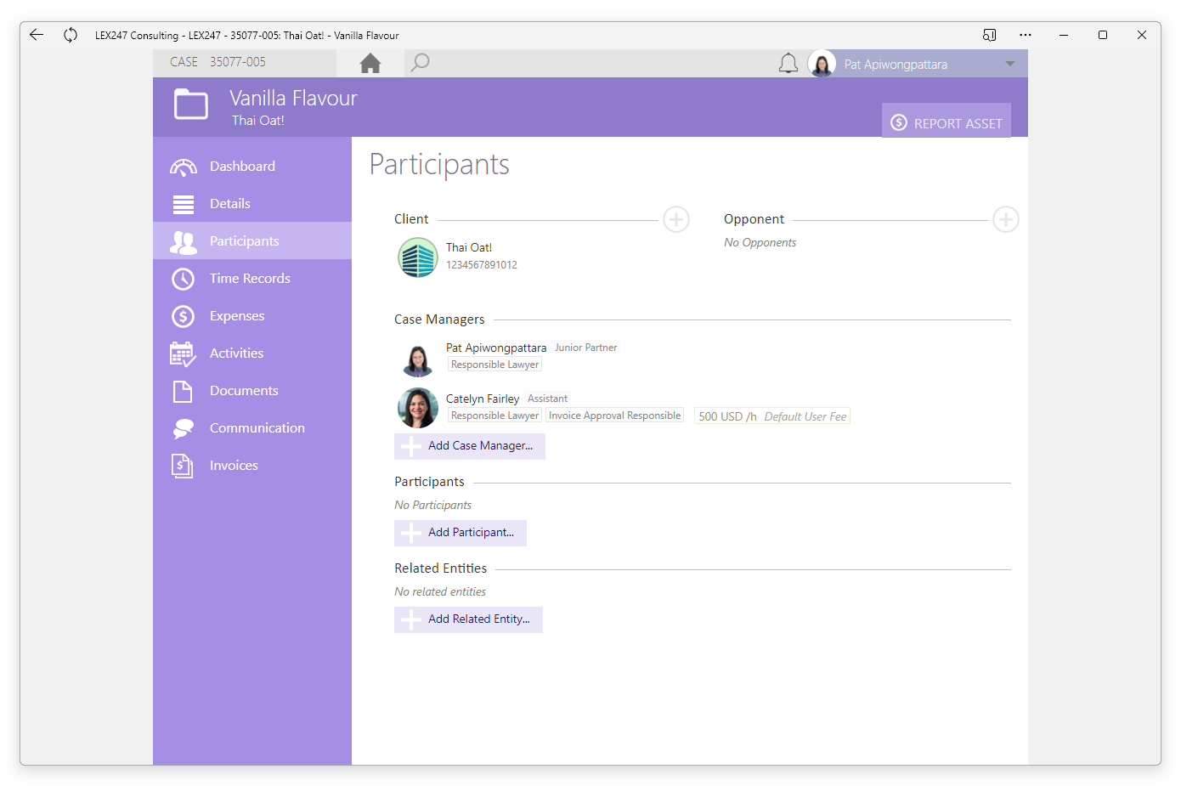Click the Participants people icon
Screen dimensions: 1181x786
tap(184, 242)
